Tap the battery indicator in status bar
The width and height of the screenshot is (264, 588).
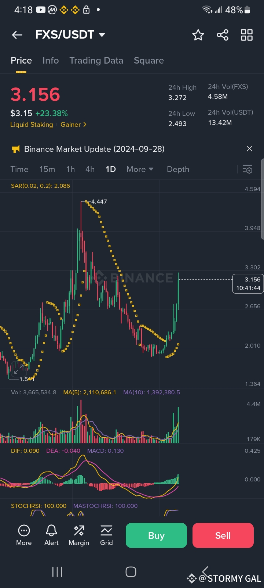(x=247, y=10)
